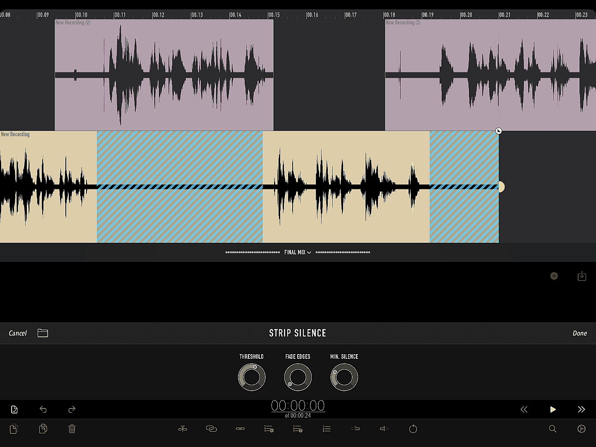The image size is (596, 447).
Task: Open the settings gear icon
Action: coord(582,429)
